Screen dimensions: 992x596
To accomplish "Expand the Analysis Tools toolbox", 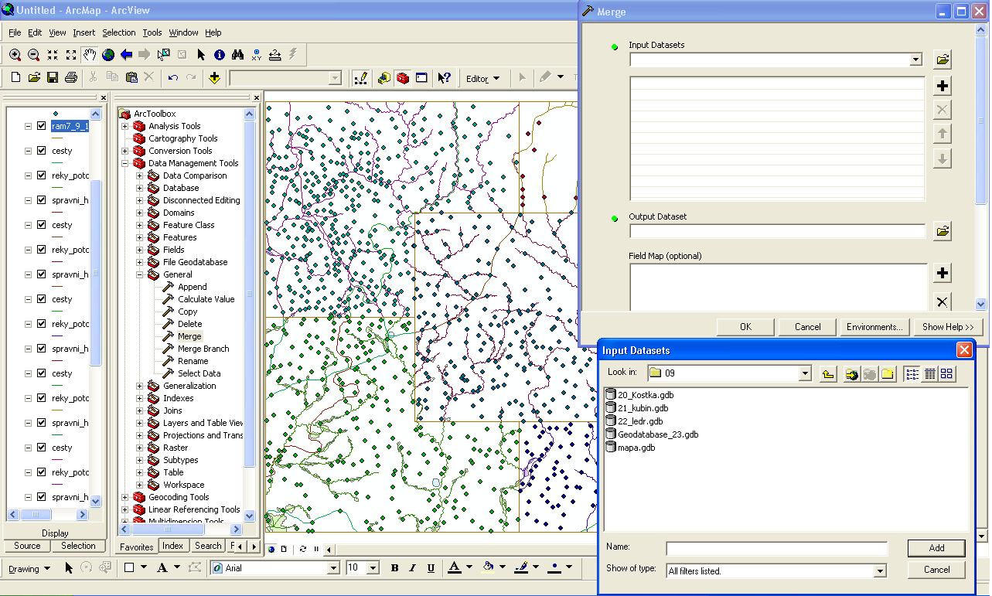I will [x=124, y=126].
